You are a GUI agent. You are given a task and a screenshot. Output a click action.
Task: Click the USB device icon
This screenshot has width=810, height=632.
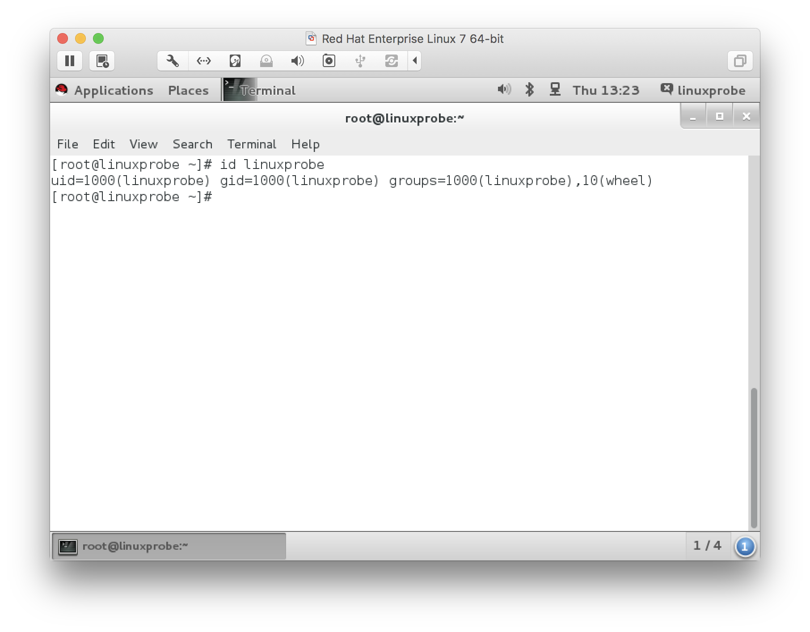[x=360, y=61]
